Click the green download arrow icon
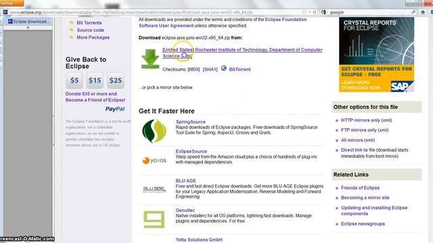The image size is (433, 243). click(150, 59)
